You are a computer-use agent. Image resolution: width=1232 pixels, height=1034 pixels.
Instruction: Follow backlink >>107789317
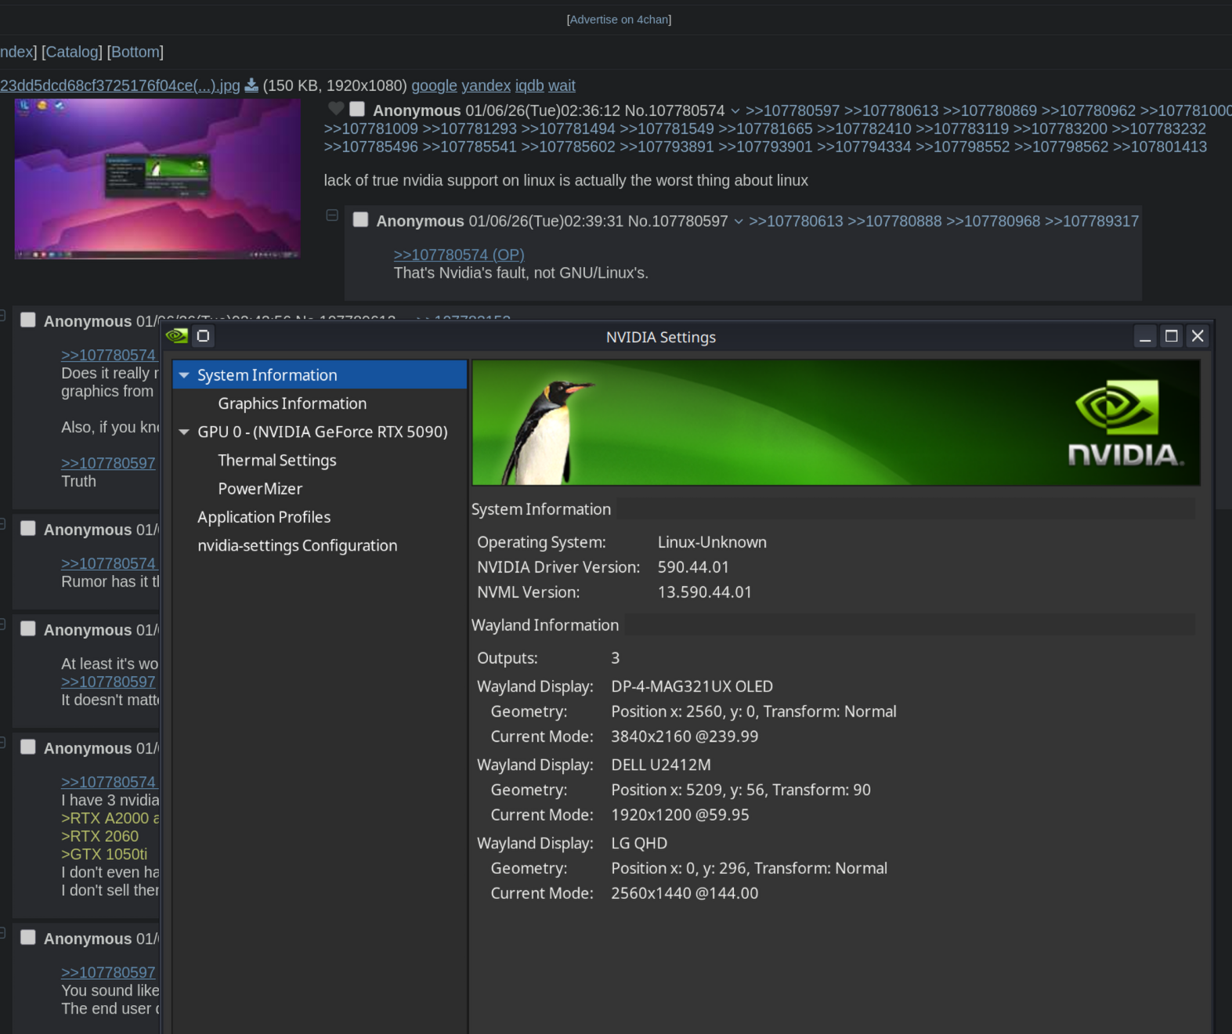coord(1092,221)
